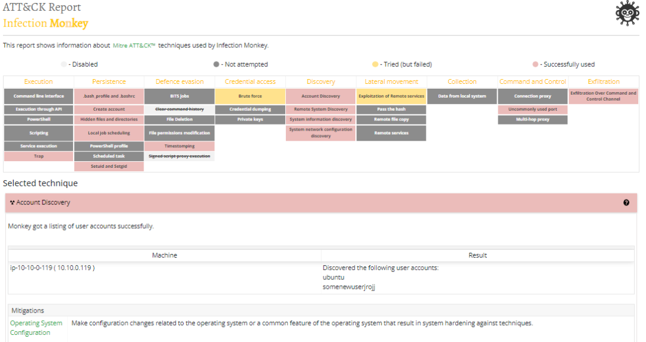Image resolution: width=646 pixels, height=342 pixels.
Task: Select the Exploitation of Remote services technique
Action: pos(391,96)
